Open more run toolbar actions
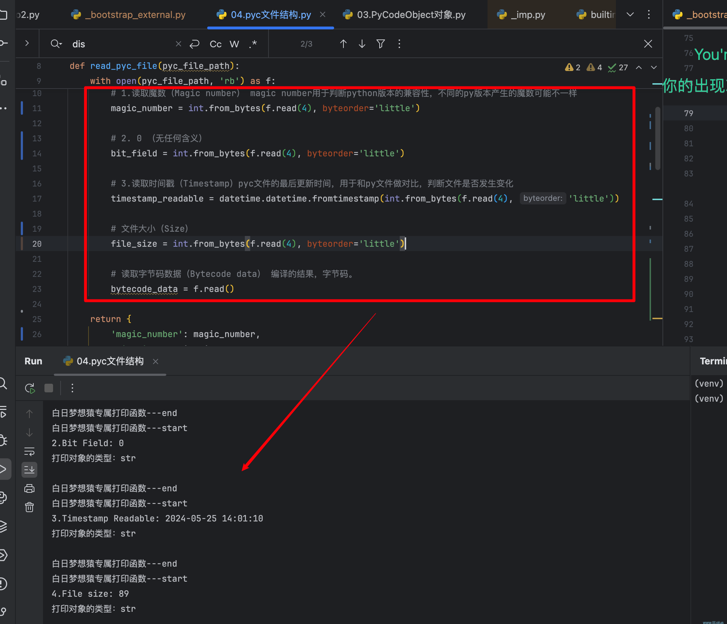Viewport: 727px width, 624px height. (72, 388)
